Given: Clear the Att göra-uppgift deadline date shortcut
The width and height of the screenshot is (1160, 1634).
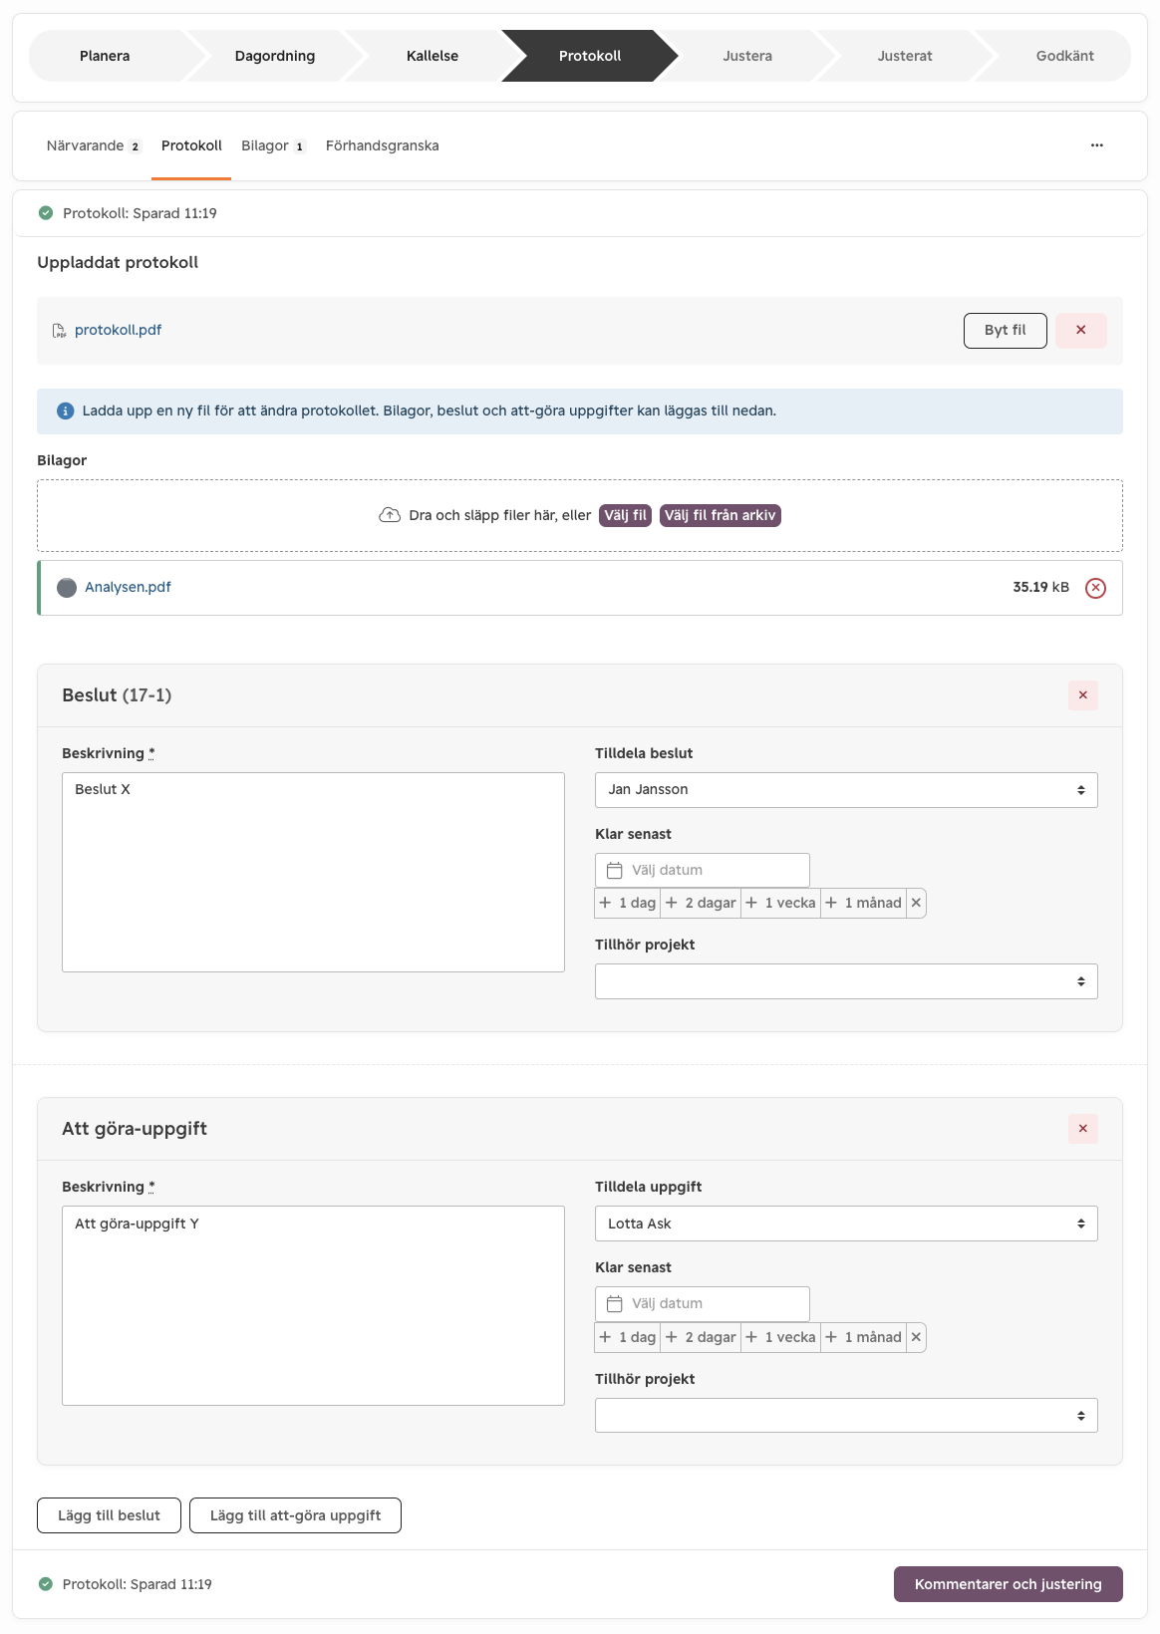Looking at the screenshot, I should (916, 1337).
